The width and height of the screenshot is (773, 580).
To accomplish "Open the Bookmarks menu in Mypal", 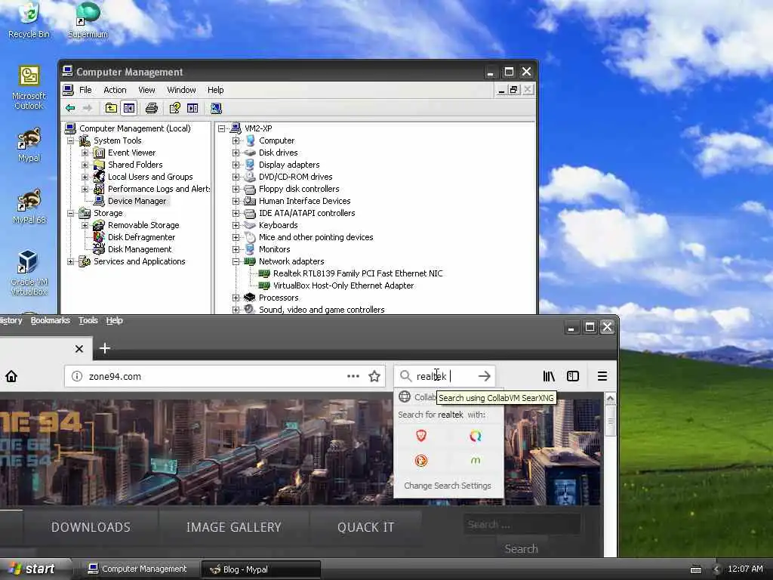I will pos(51,320).
